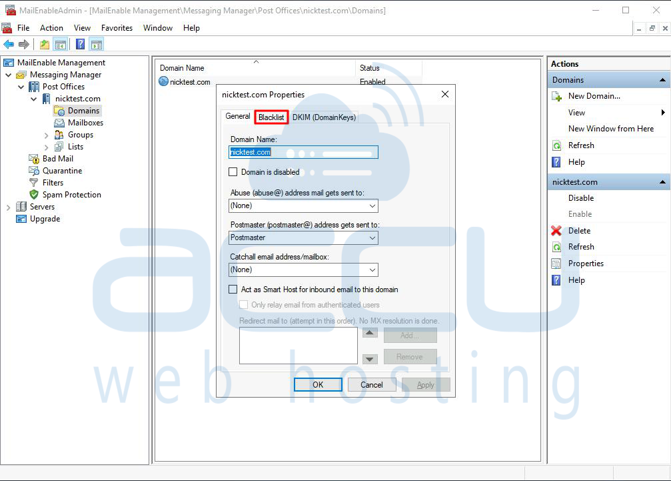Image resolution: width=671 pixels, height=481 pixels.
Task: Click the MailEnable Management root icon
Action: click(x=9, y=63)
